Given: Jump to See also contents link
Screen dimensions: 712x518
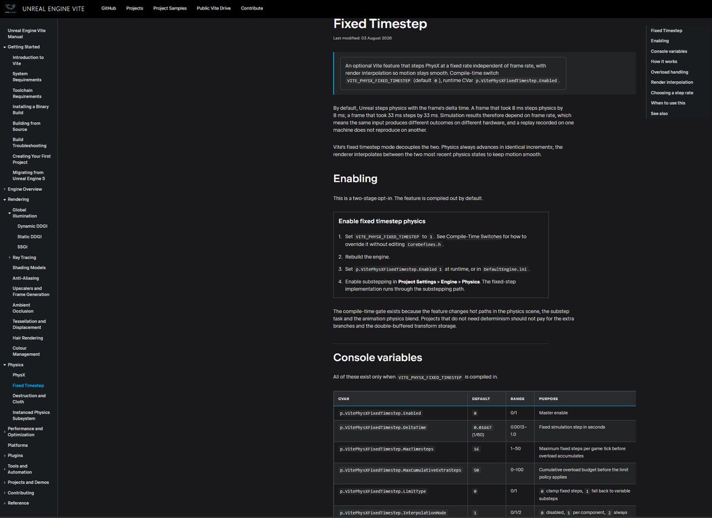Looking at the screenshot, I should (x=659, y=114).
